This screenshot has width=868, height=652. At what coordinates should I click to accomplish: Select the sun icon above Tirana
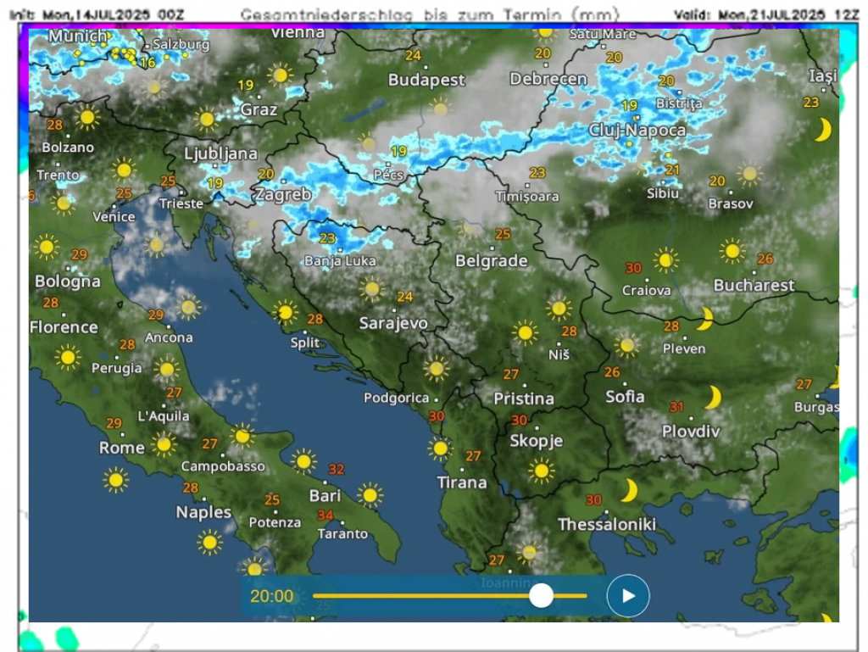[439, 449]
